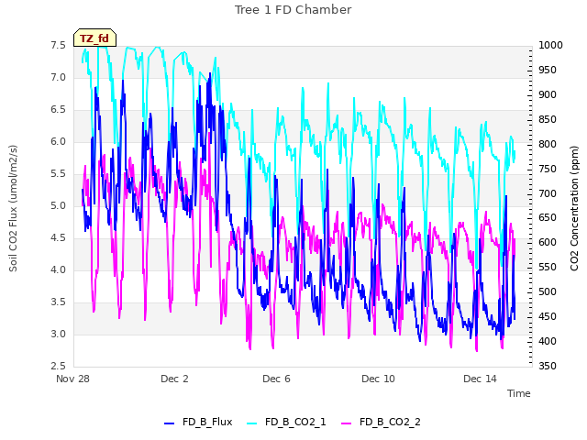Screen dimensions: 587x440
Task: Click the 1000 right axis tick label
Action: tap(550, 45)
